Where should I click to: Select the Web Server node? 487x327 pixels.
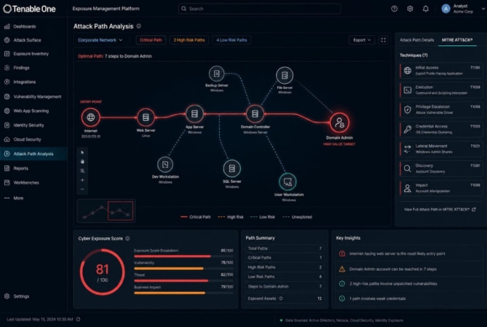point(145,117)
